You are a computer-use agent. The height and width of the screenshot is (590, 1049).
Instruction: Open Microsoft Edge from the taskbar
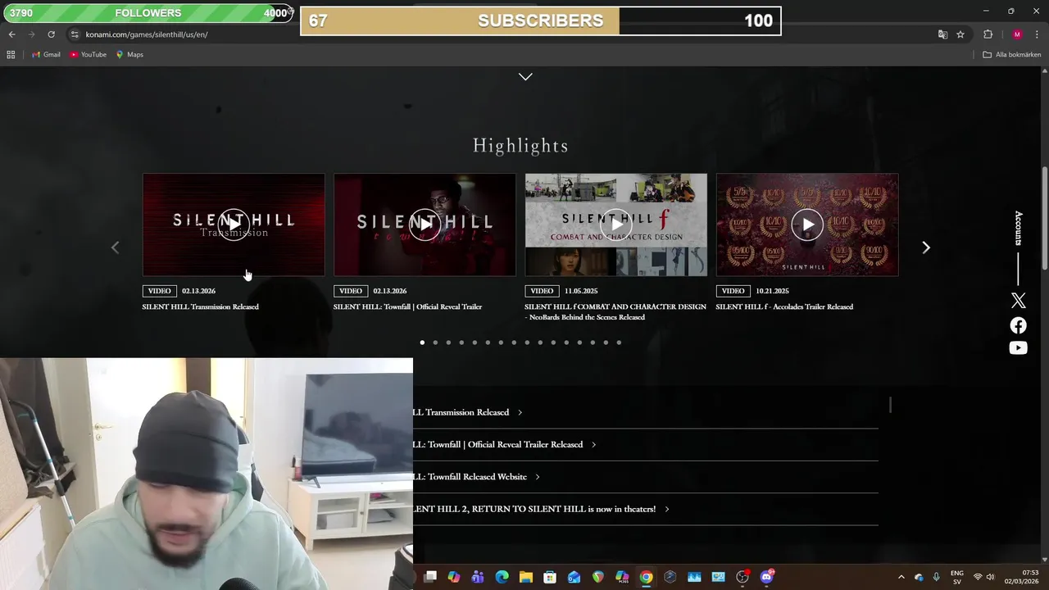click(x=502, y=577)
